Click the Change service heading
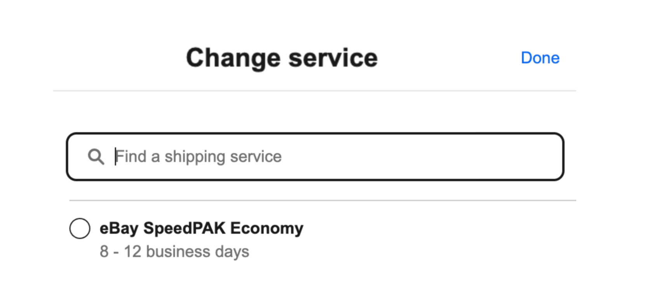Viewport: 648px width, 303px height. [x=282, y=58]
